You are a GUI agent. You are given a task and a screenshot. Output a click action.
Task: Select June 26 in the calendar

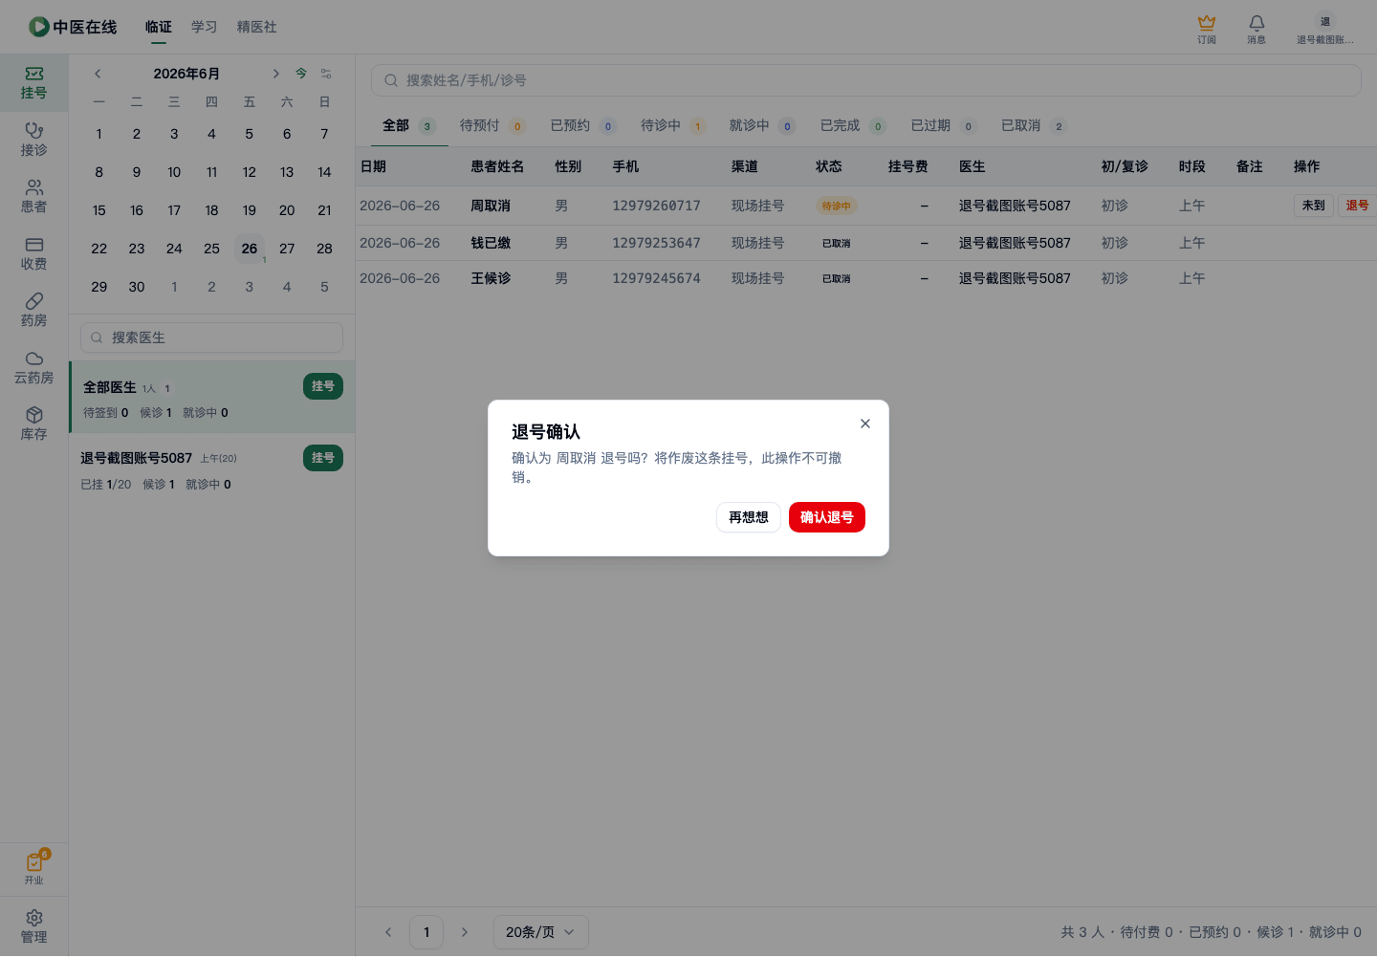click(250, 249)
